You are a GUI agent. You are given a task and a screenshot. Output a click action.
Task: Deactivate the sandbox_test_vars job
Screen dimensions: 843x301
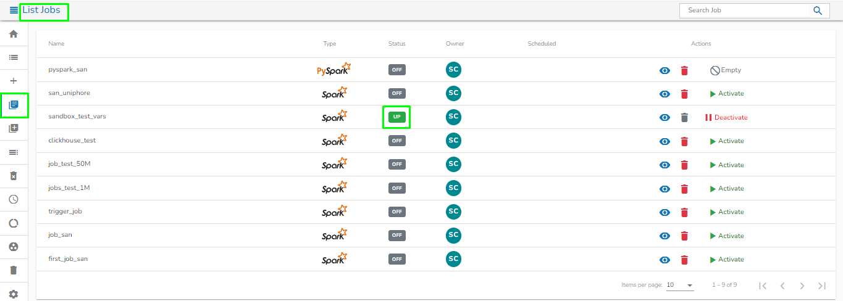pyautogui.click(x=726, y=117)
